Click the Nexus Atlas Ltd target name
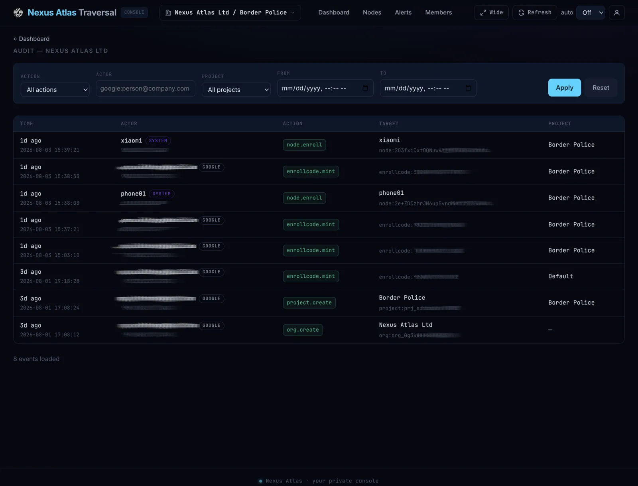The image size is (638, 486). click(x=406, y=325)
